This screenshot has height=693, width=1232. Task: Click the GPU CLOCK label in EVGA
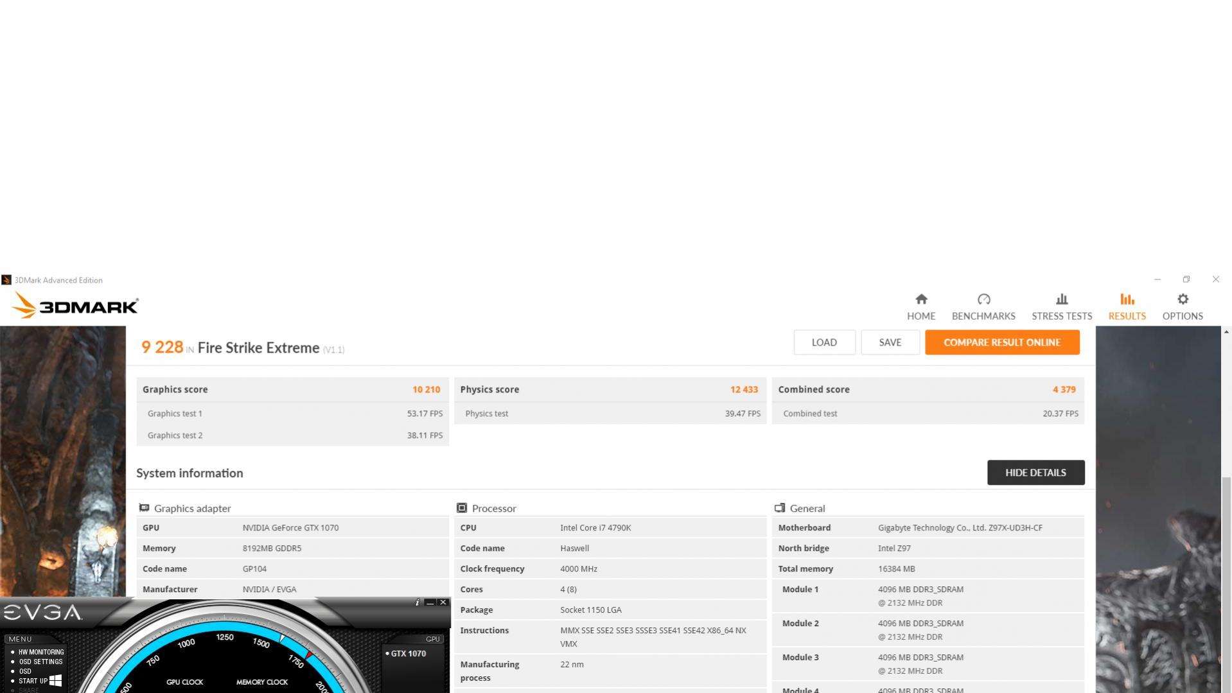[184, 682]
